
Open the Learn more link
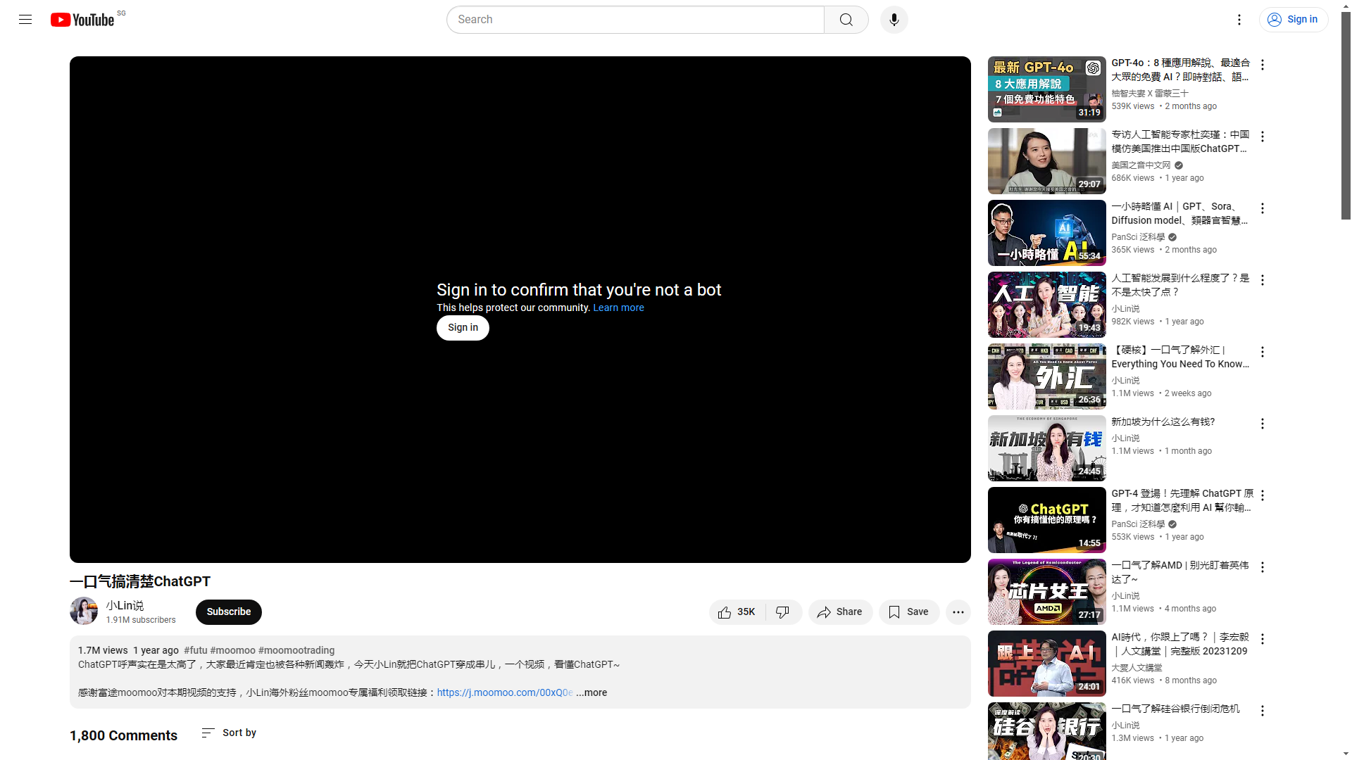click(x=618, y=308)
